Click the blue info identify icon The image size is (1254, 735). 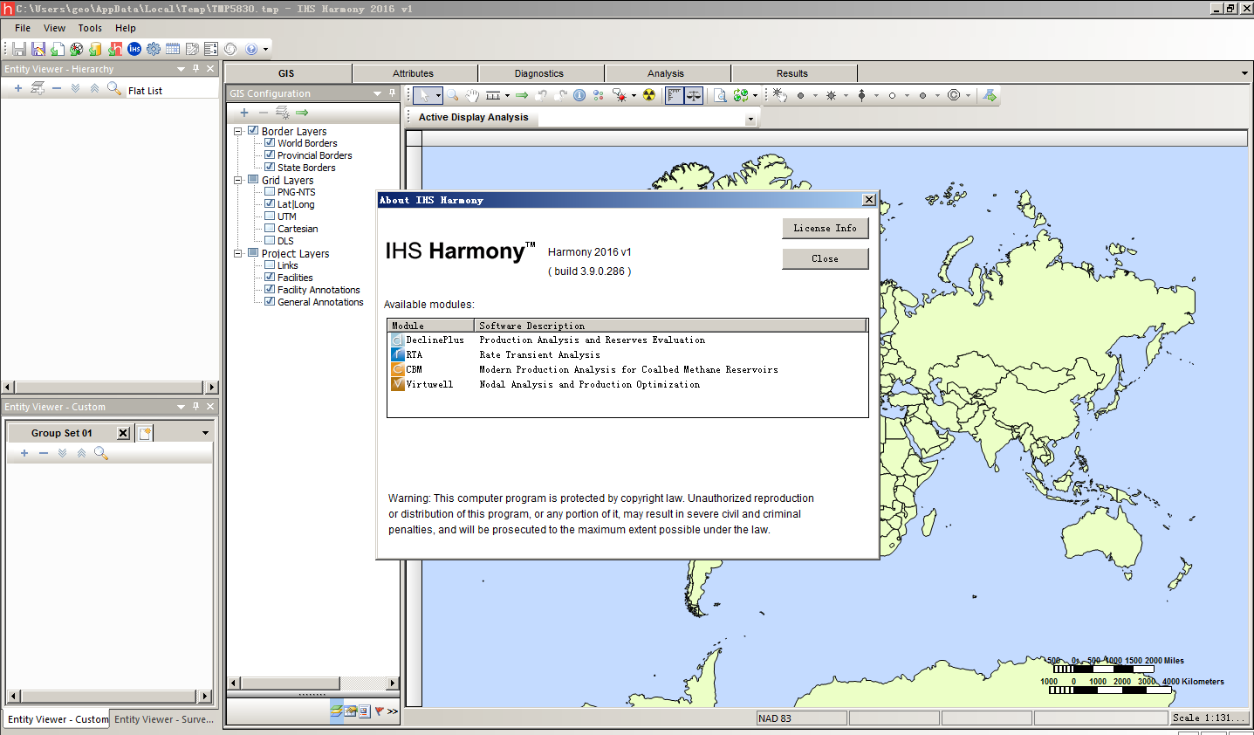click(579, 95)
